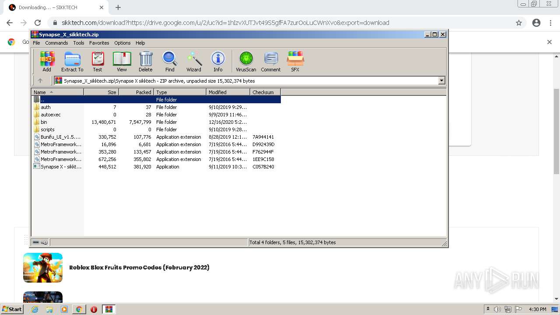Click the Windows Start button
The image size is (560, 315).
pos(12,309)
